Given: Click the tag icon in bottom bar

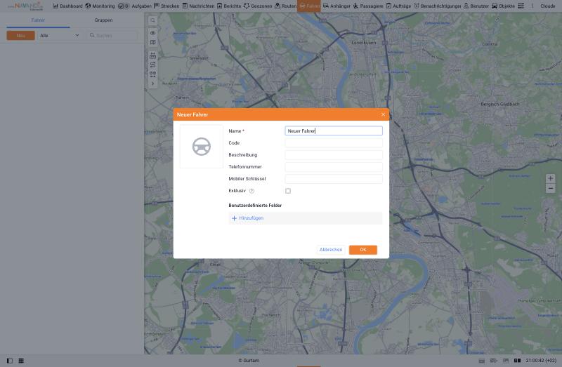Looking at the screenshot, I should click(x=494, y=361).
